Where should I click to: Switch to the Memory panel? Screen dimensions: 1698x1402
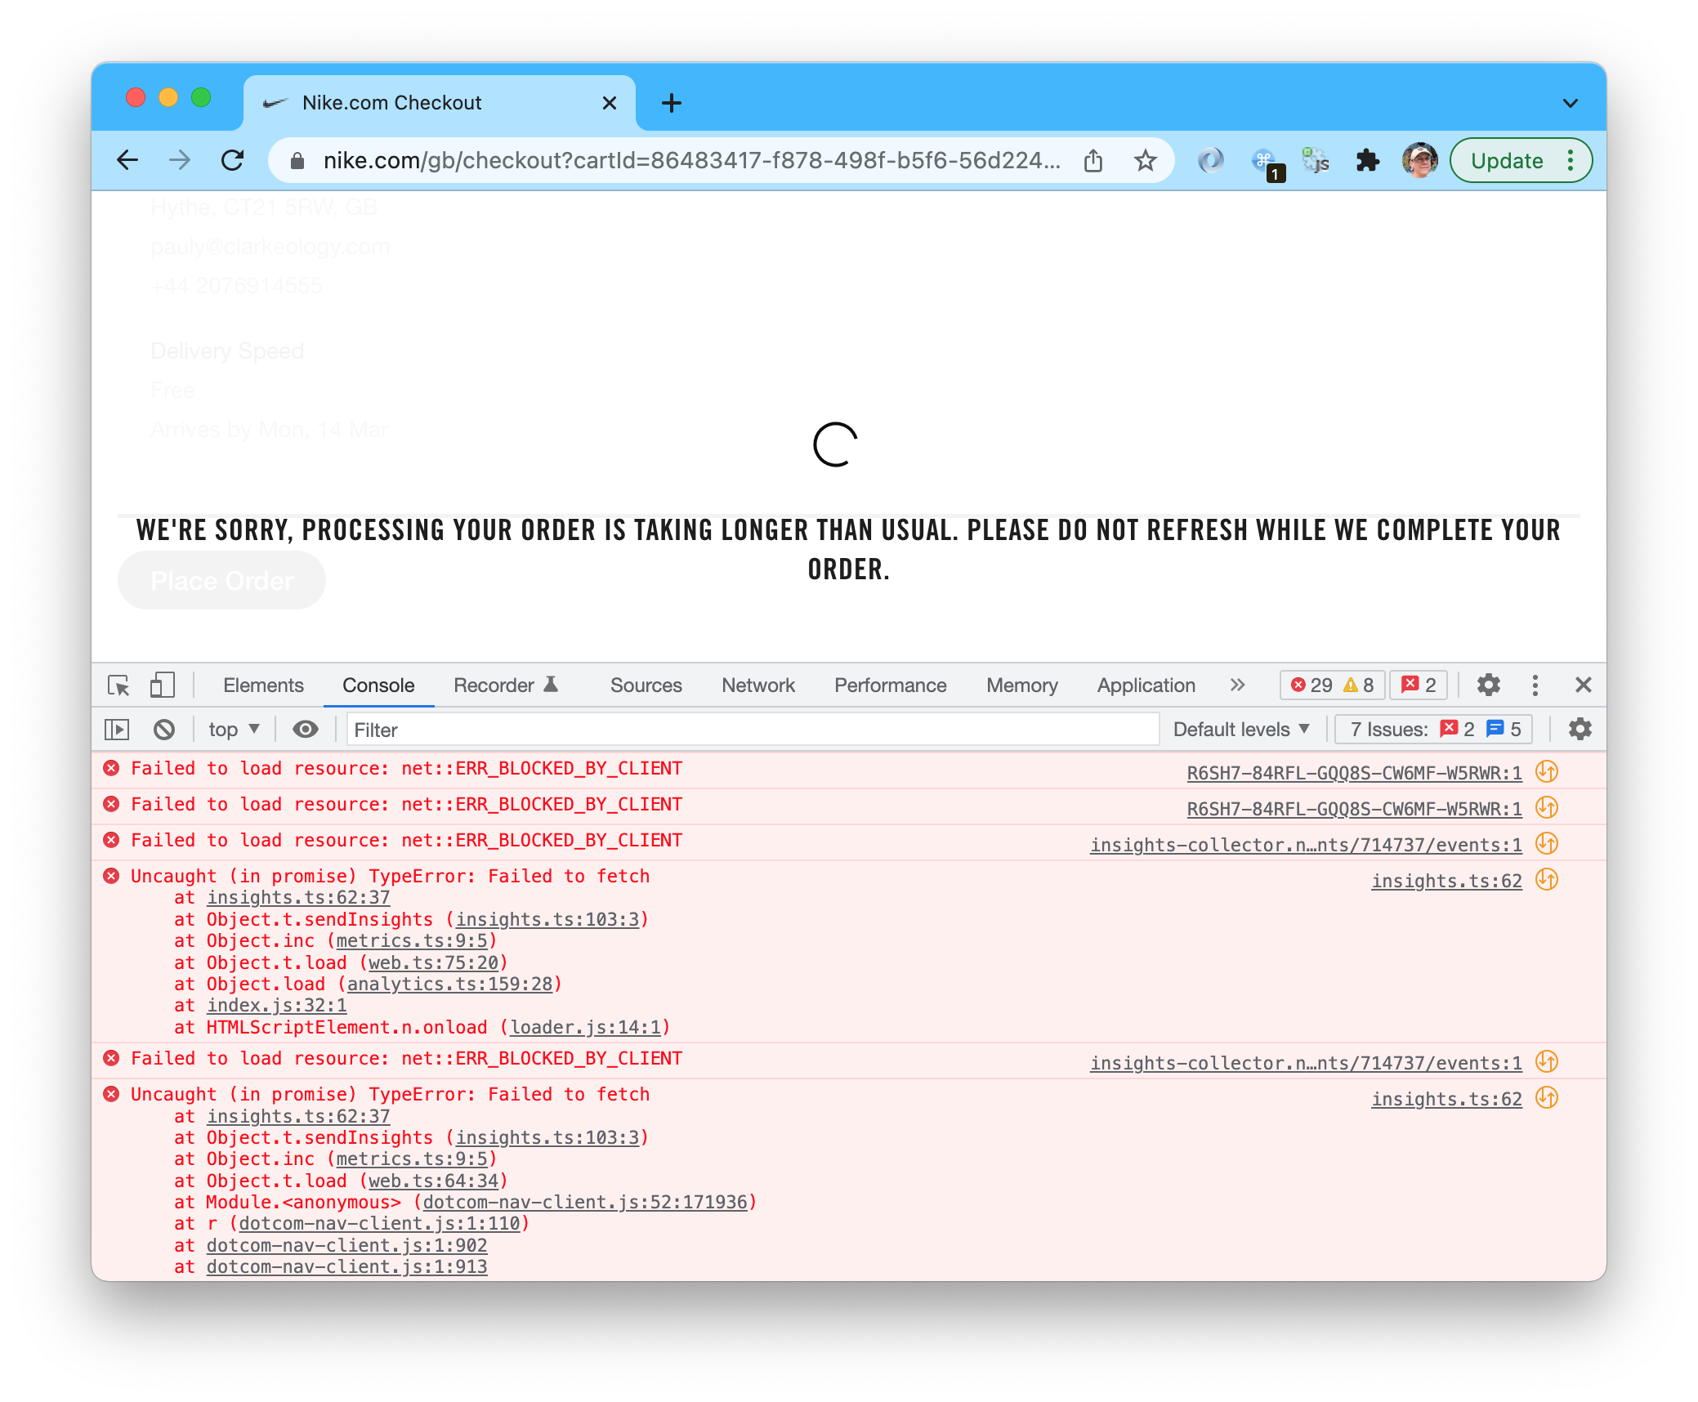[1021, 685]
